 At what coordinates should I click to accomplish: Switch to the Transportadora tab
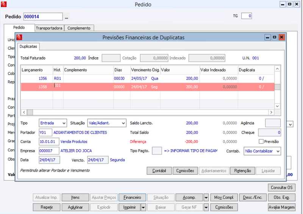[49, 28]
